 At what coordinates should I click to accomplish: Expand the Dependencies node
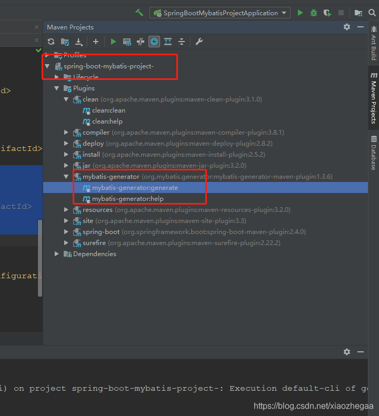[x=56, y=254]
